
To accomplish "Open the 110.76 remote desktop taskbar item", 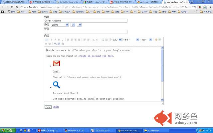I will tap(103, 131).
